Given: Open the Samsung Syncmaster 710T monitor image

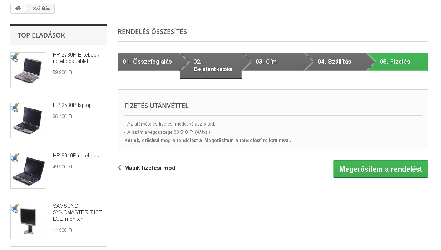Looking at the screenshot, I should (28, 221).
